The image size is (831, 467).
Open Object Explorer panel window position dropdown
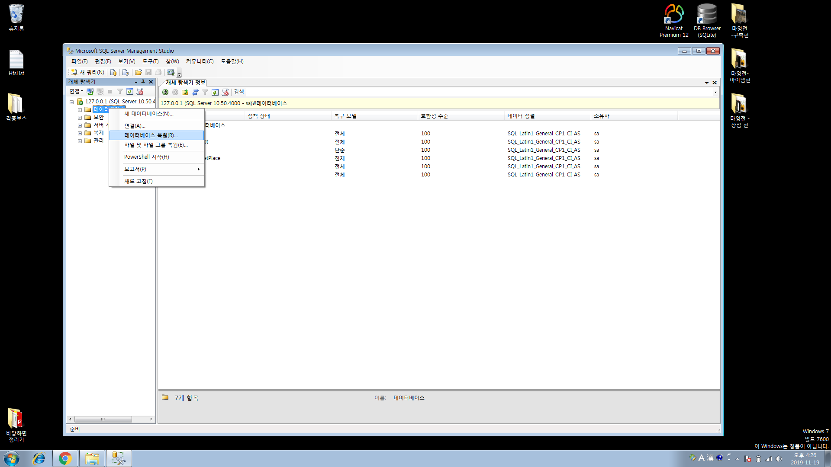(136, 82)
